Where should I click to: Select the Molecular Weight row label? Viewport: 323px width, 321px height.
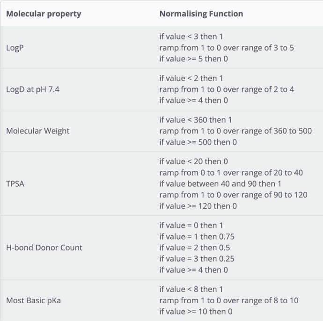(x=38, y=131)
